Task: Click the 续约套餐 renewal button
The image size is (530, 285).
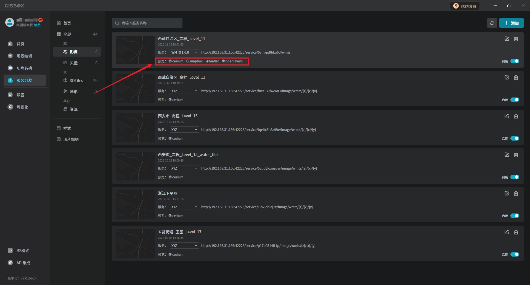Action: click(465, 6)
